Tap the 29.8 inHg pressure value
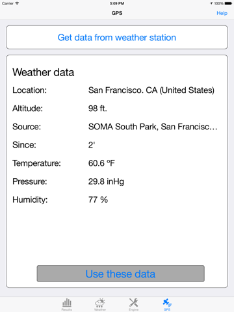 (106, 181)
